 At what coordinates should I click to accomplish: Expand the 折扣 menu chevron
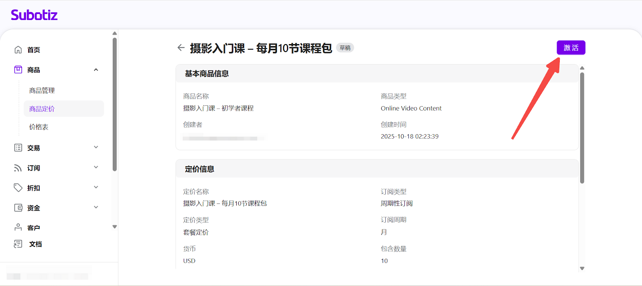click(x=96, y=187)
